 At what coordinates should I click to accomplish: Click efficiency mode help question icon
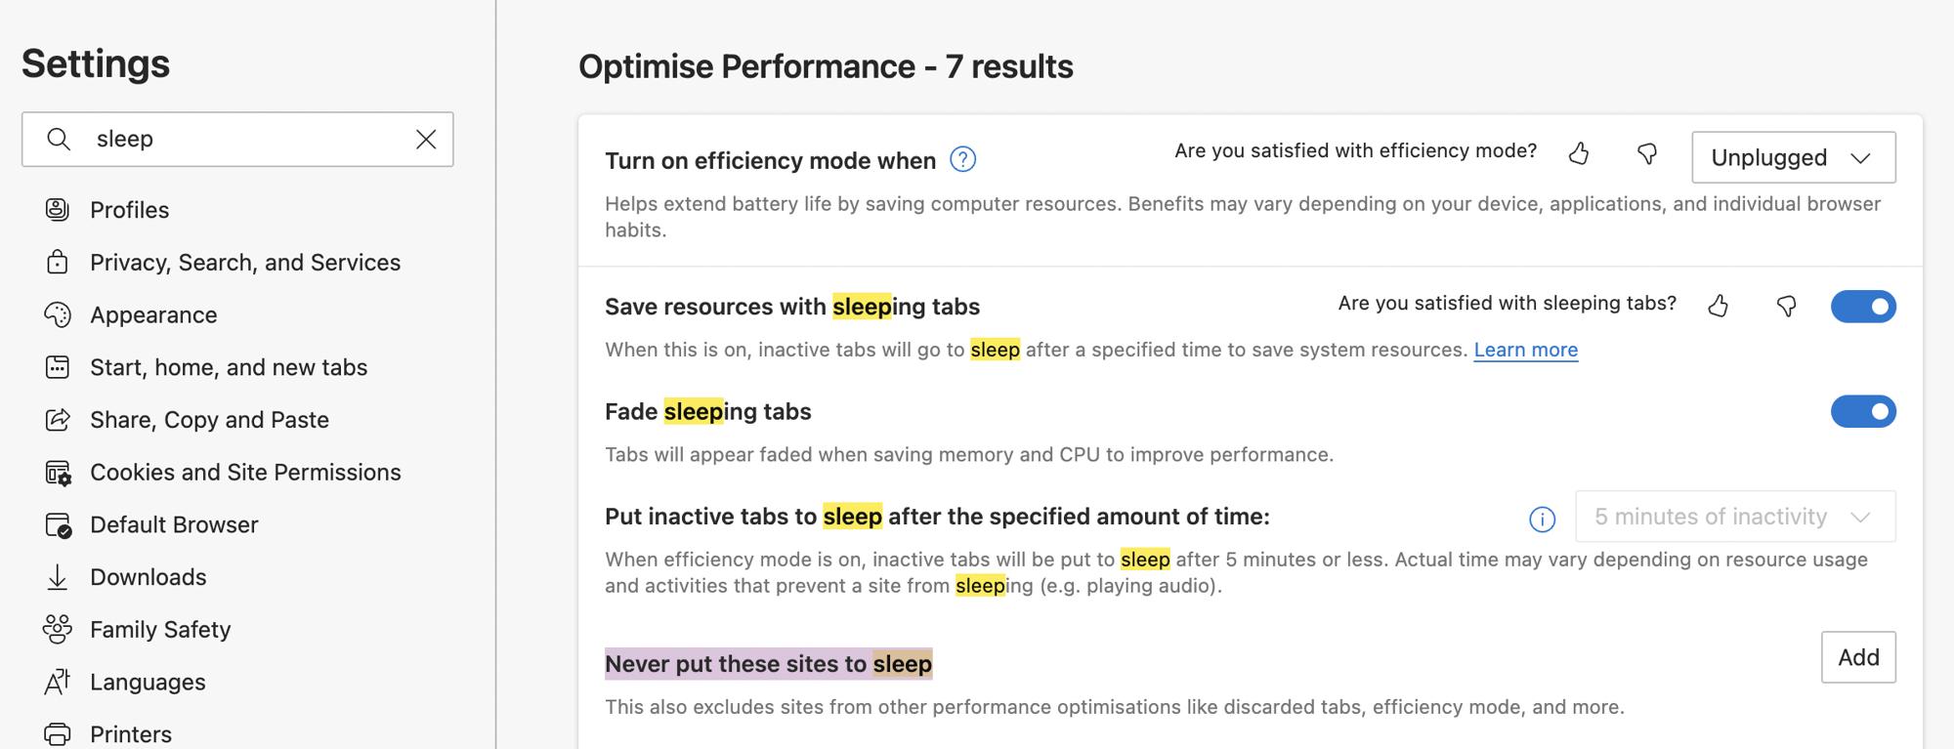(962, 159)
